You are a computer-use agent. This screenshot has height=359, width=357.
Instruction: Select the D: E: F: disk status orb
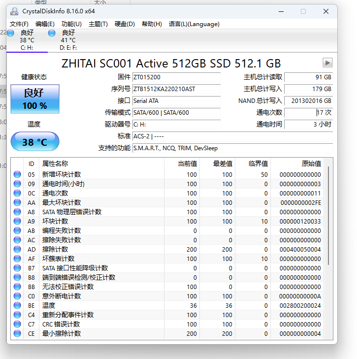point(52,33)
